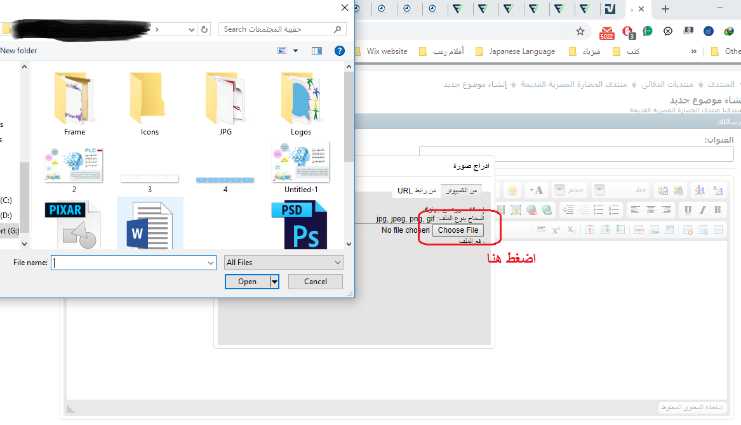
Task: Open the Japanese Language bookmark folder
Action: pyautogui.click(x=515, y=51)
